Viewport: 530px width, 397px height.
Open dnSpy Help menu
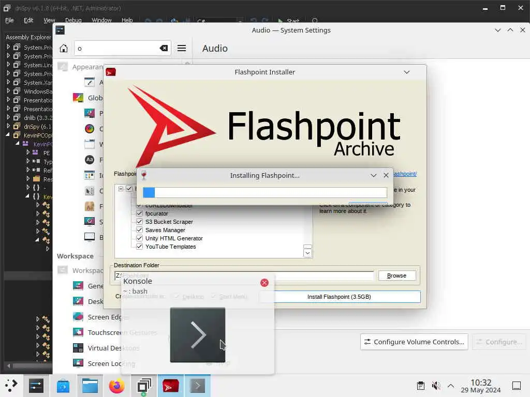click(x=127, y=20)
